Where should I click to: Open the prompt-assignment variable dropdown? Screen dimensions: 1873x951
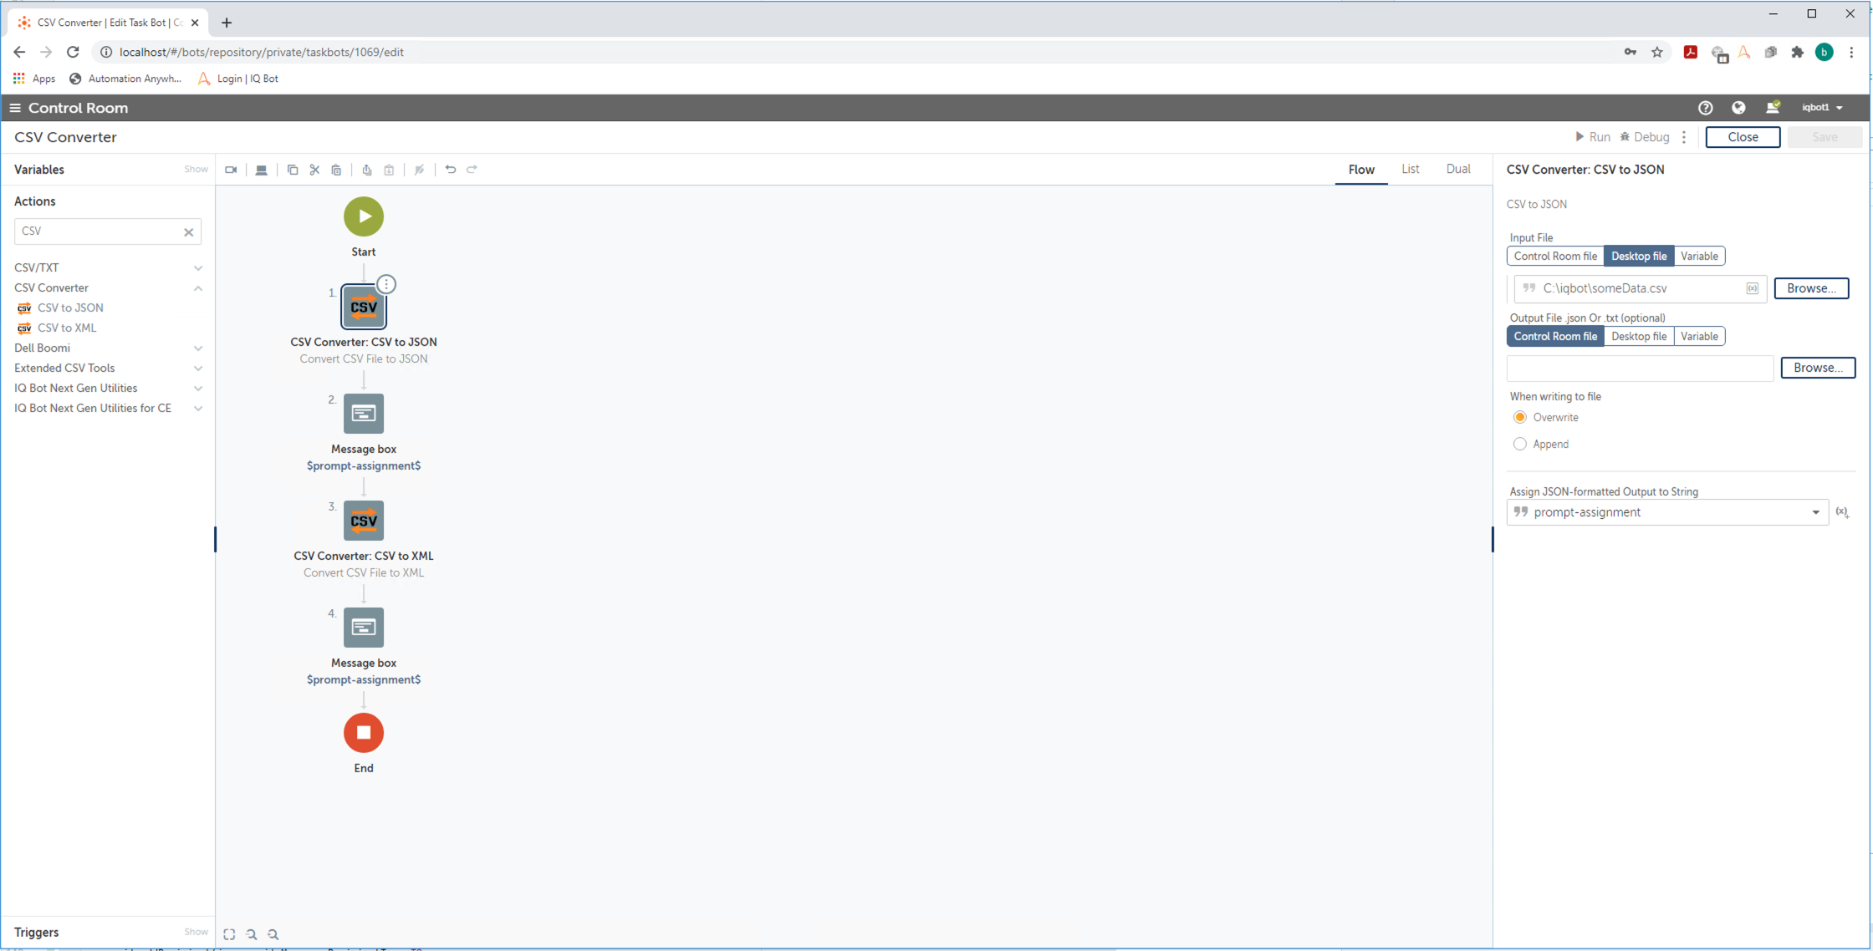[1815, 512]
